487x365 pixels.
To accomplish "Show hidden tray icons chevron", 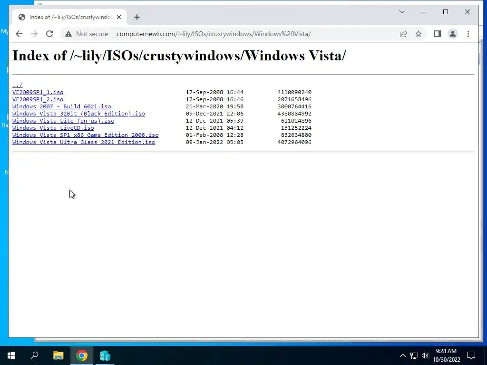I will (402, 355).
